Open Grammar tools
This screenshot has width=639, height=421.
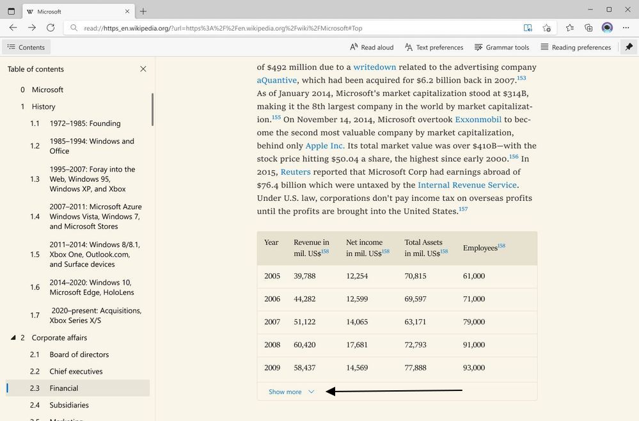pos(501,47)
